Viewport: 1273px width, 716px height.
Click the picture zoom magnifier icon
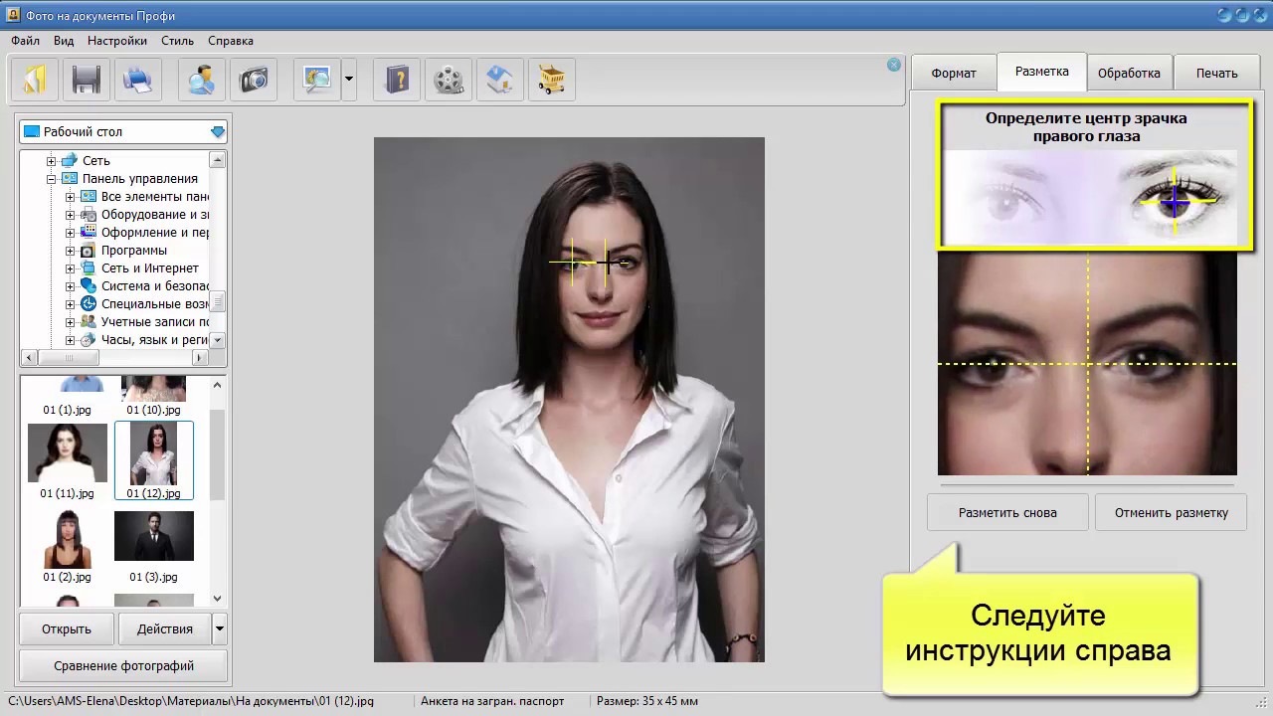point(317,79)
